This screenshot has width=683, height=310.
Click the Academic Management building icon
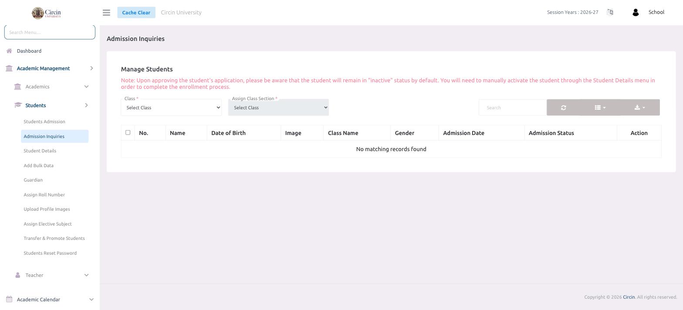(9, 68)
